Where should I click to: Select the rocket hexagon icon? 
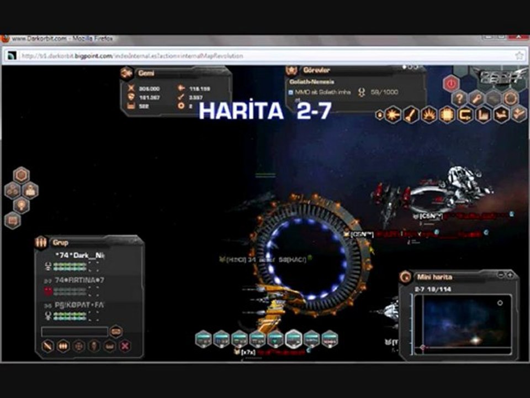411,115
